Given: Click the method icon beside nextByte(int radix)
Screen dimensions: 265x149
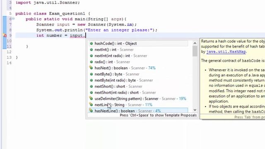Looking at the screenshot, I should [x=92, y=80].
